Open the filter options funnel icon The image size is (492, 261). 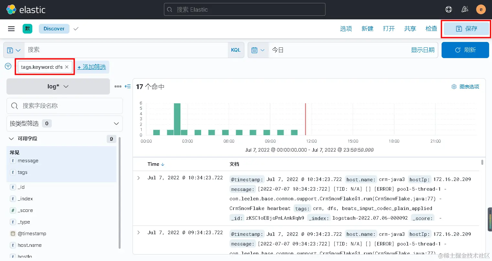click(8, 66)
